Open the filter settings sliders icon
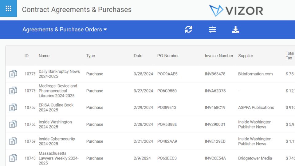This screenshot has width=295, height=166. pyautogui.click(x=212, y=30)
